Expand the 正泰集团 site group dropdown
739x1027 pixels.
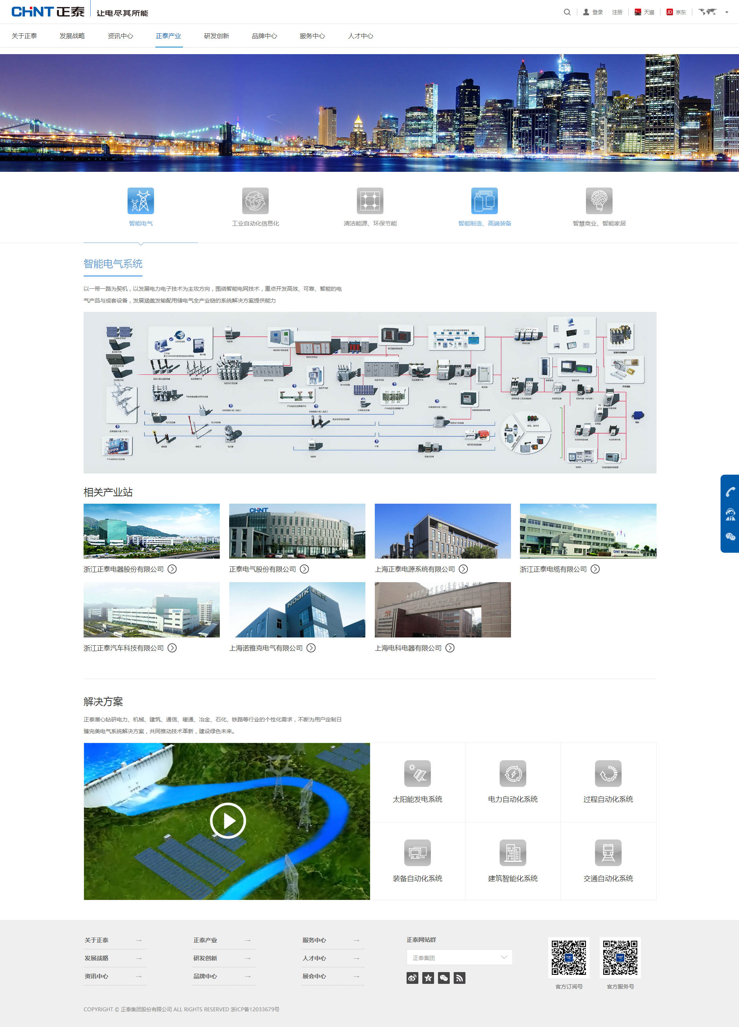coord(460,957)
